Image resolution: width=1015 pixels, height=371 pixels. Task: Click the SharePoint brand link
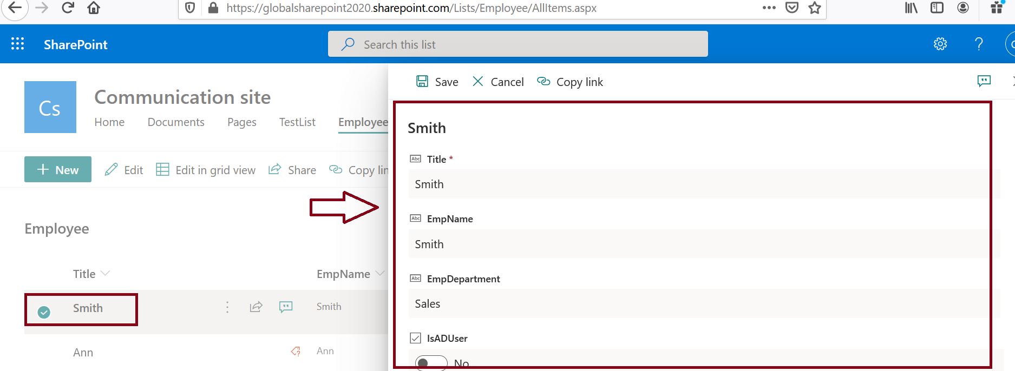[76, 44]
